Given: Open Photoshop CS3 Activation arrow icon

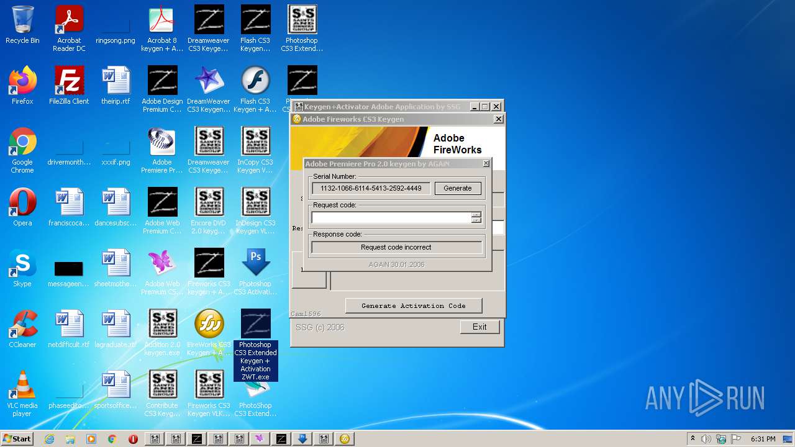Looking at the screenshot, I should (255, 271).
